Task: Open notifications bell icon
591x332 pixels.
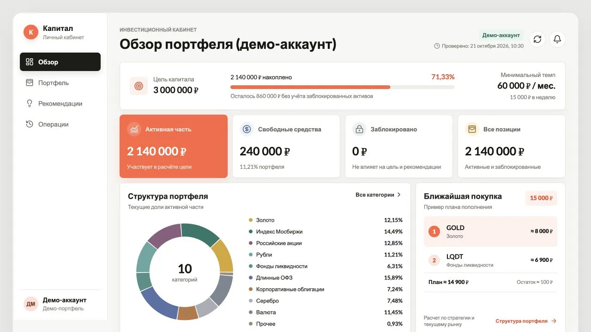Action: 557,39
